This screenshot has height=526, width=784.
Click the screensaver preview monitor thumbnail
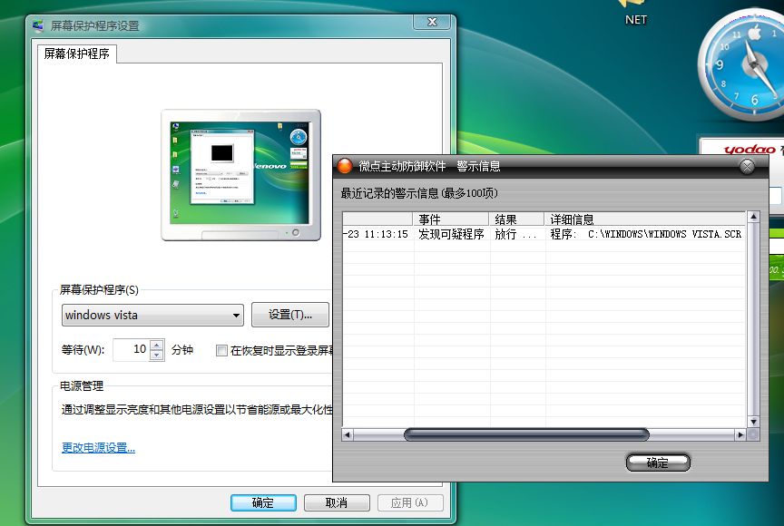[241, 175]
